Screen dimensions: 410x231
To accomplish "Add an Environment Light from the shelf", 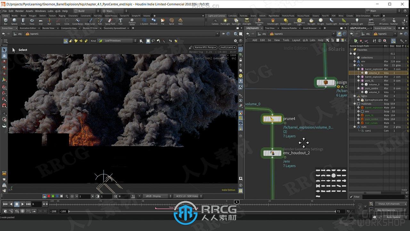I will [x=299, y=22].
